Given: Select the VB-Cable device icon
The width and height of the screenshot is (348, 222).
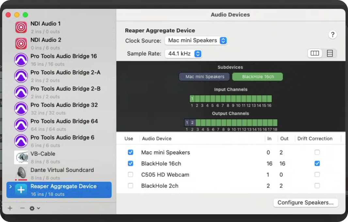Looking at the screenshot, I should click(21, 157).
